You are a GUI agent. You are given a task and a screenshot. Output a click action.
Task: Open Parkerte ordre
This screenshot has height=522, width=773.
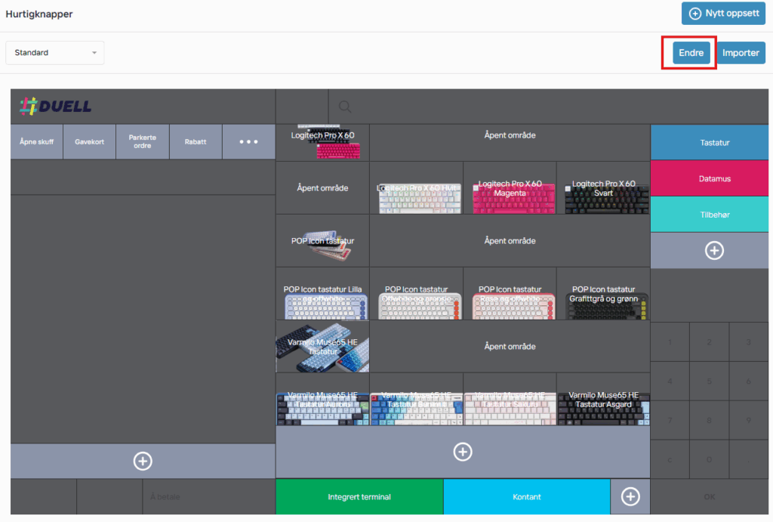pos(142,142)
